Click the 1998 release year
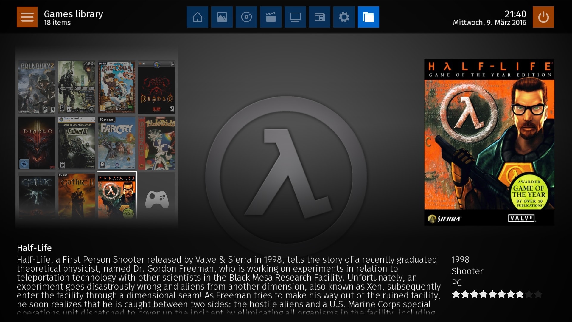This screenshot has height=322, width=572. click(460, 259)
